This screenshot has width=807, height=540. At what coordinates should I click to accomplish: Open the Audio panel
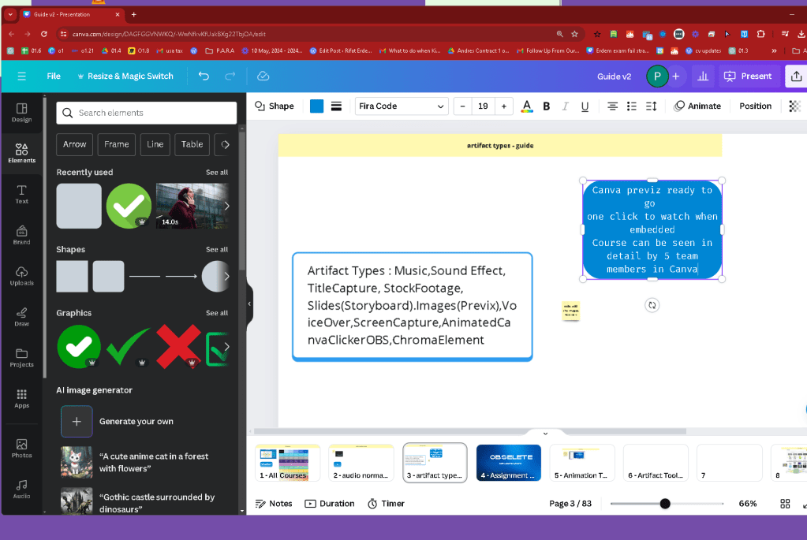pyautogui.click(x=21, y=489)
